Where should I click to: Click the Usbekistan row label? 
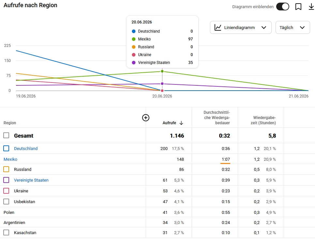tap(24, 202)
